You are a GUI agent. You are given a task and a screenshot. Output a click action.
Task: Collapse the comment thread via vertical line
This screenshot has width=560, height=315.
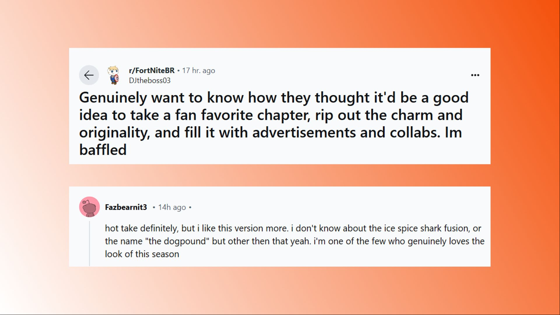89,243
